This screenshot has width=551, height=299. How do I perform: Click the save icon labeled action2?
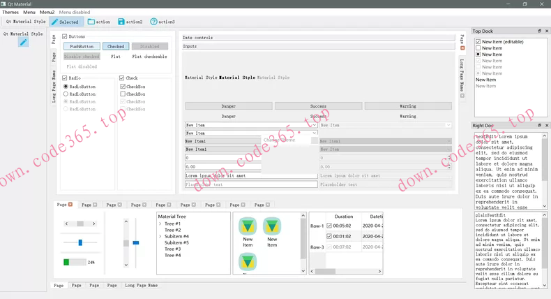tap(130, 22)
